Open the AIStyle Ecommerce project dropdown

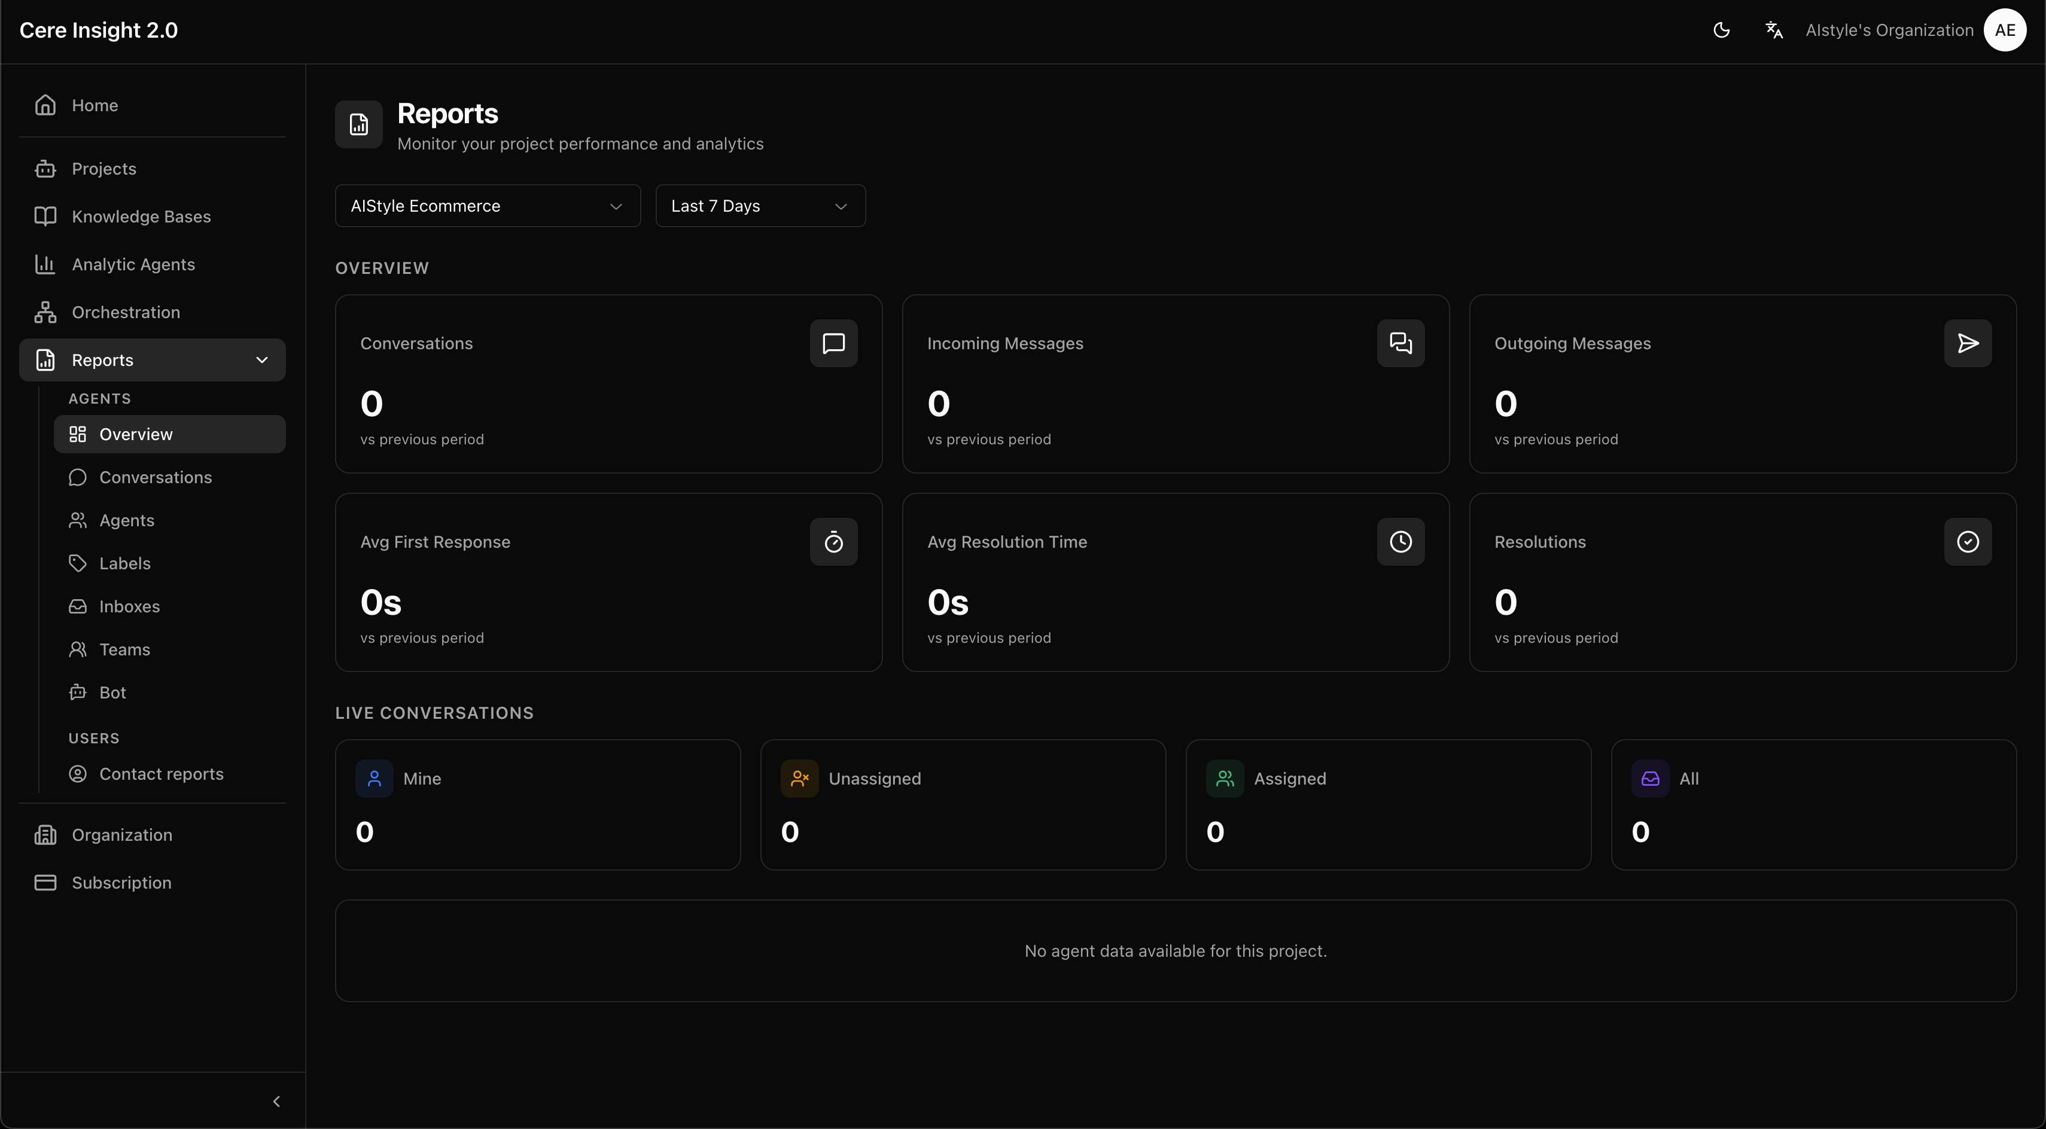(487, 206)
